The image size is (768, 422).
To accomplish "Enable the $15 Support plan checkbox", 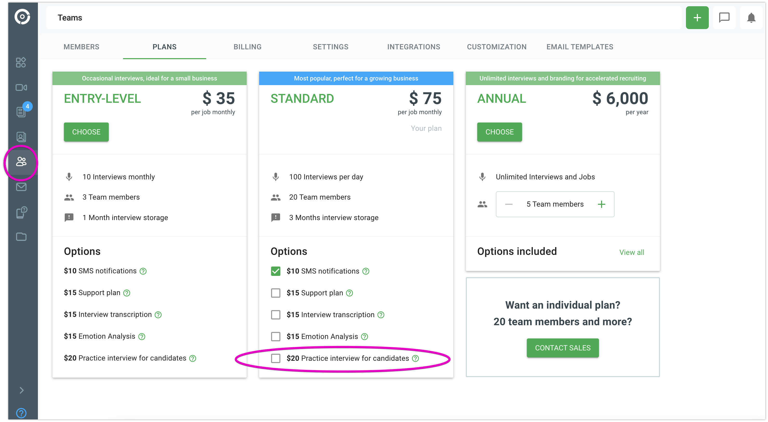I will click(x=275, y=293).
